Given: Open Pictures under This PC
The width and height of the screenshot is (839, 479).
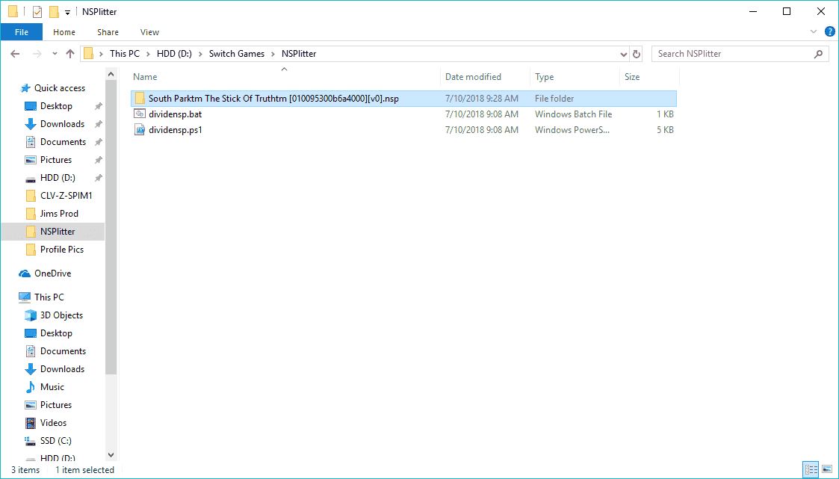Looking at the screenshot, I should point(55,404).
